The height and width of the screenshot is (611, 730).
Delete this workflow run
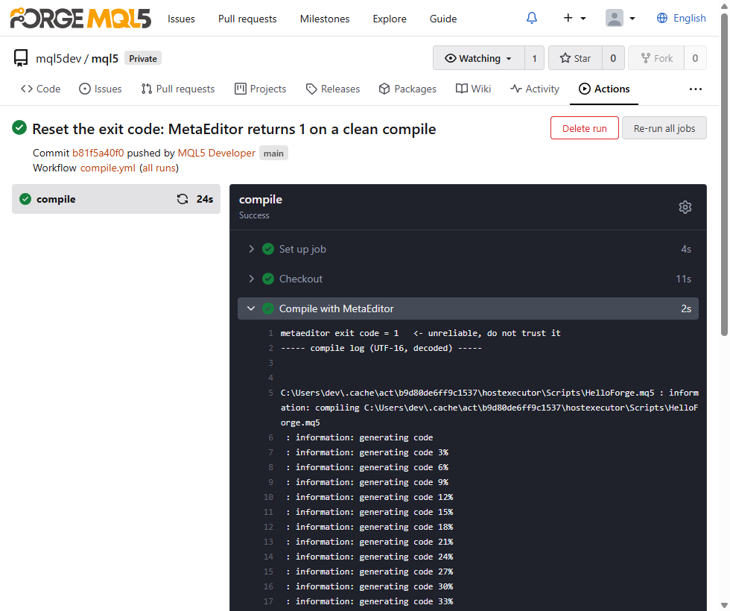(584, 128)
